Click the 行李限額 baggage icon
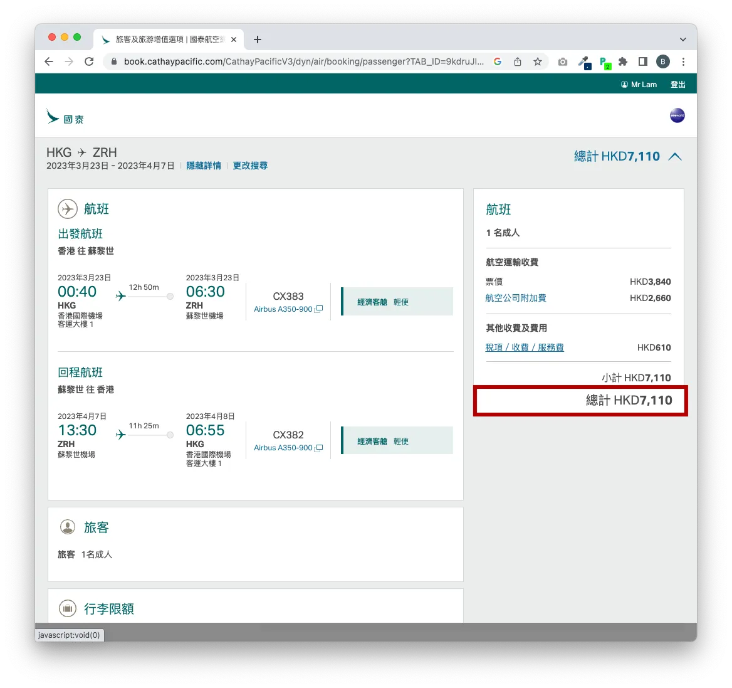Image resolution: width=732 pixels, height=688 pixels. [68, 608]
